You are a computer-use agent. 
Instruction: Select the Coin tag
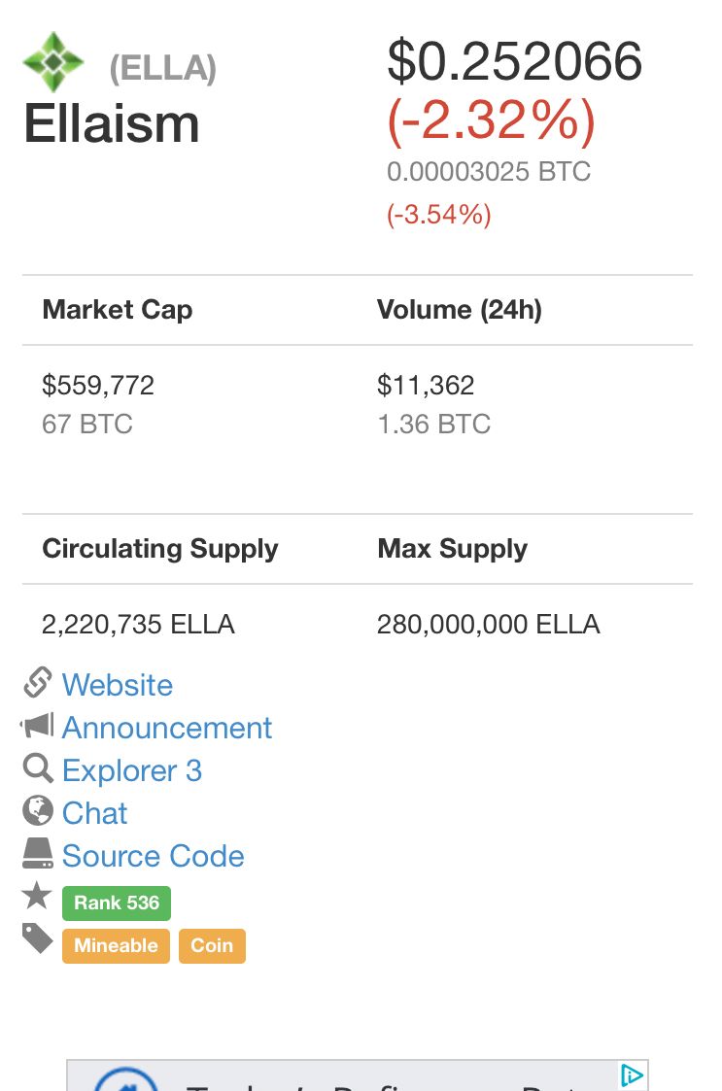[x=212, y=945]
